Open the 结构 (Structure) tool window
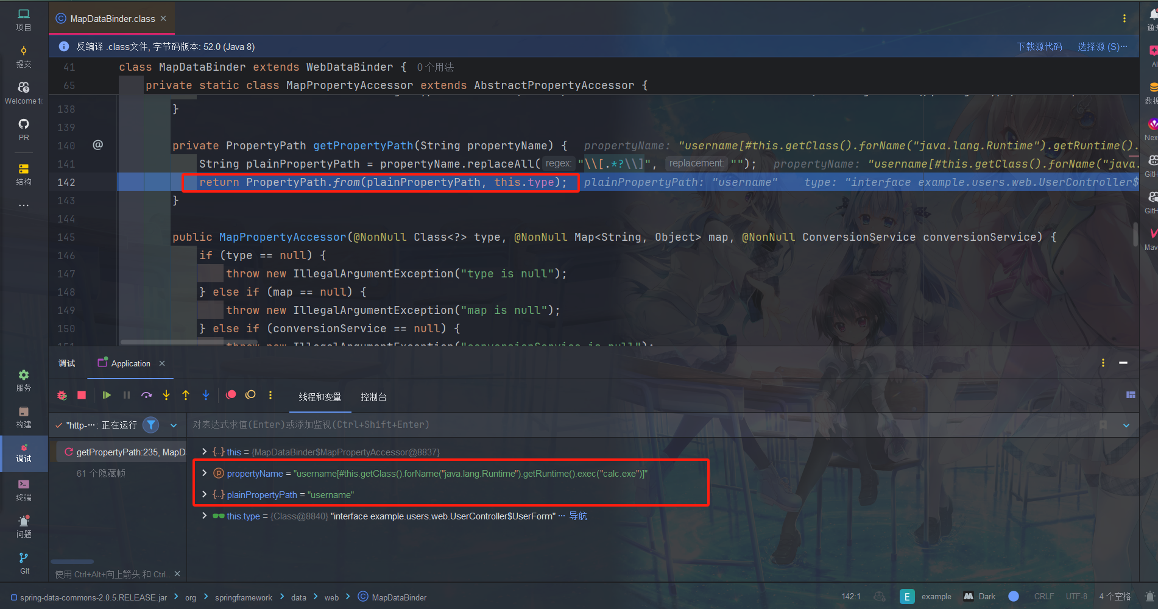1158x609 pixels. point(24,174)
